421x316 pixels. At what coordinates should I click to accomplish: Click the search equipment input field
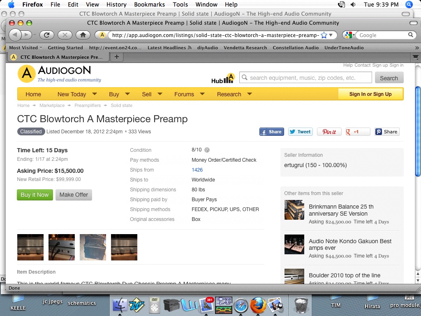point(305,78)
